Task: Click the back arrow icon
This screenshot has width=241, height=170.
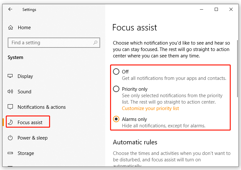Action: pos(10,9)
